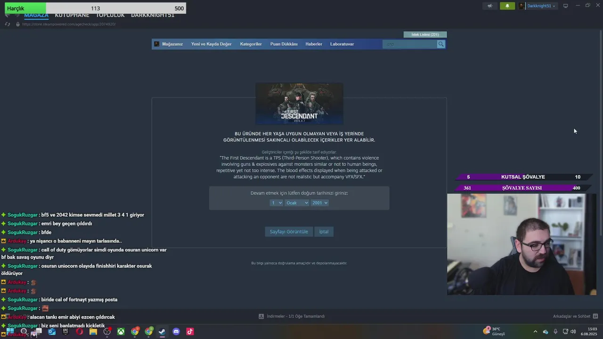Open the Xbox app from taskbar
The width and height of the screenshot is (603, 339).
point(121,331)
